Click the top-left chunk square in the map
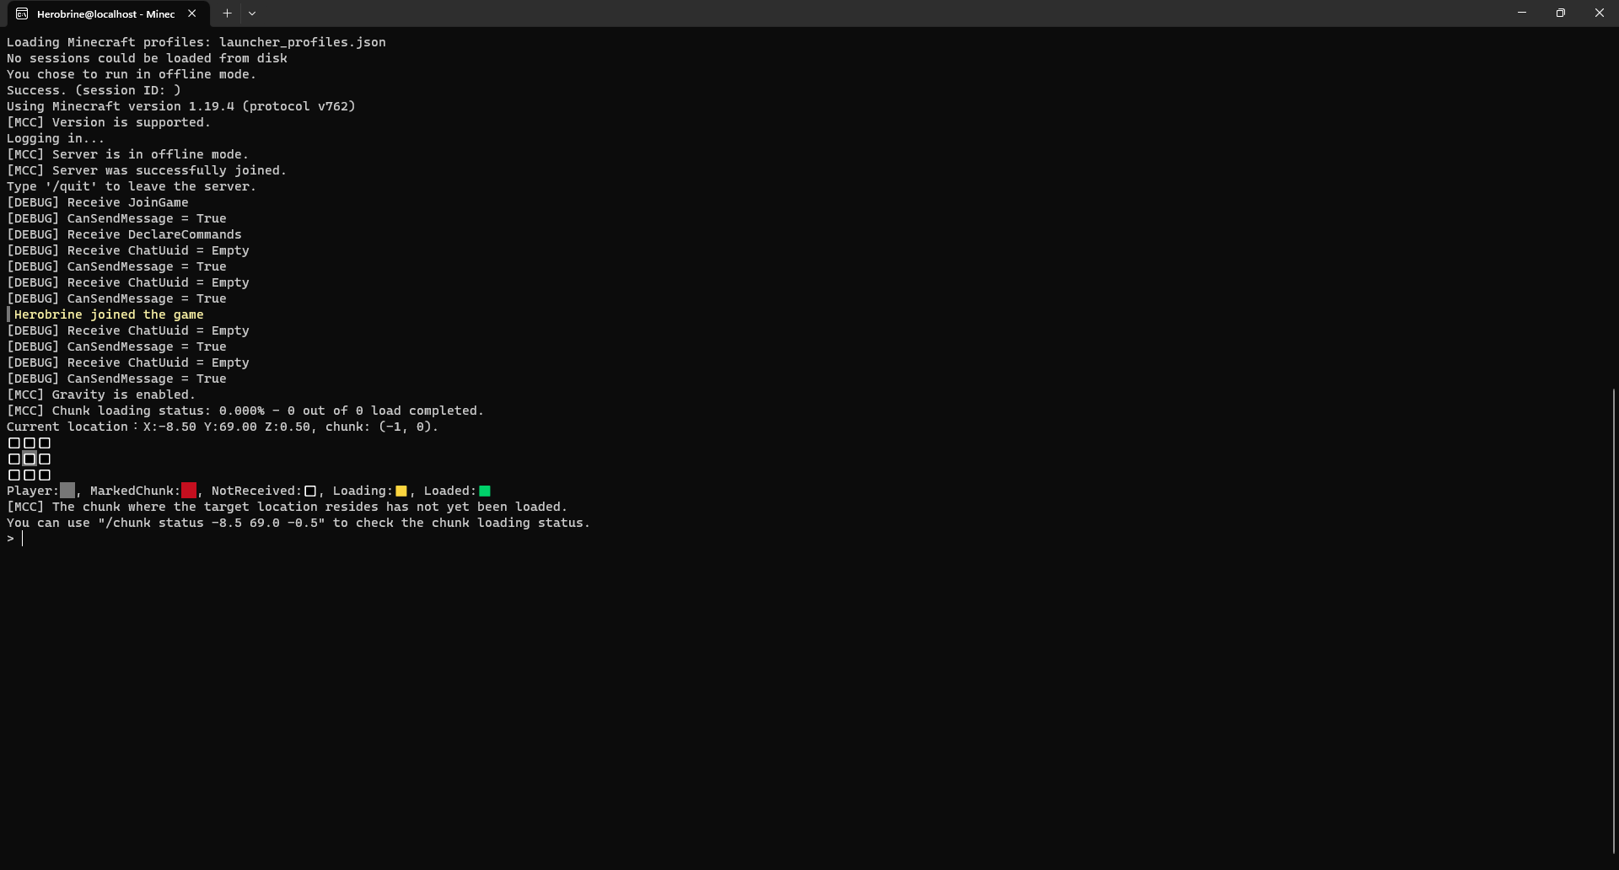 (13, 443)
